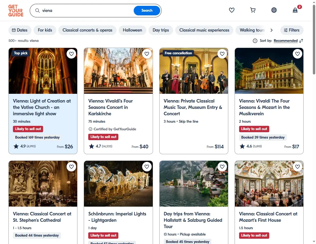Click the blue Search button
Viewport: 316px width, 244px height.
[x=147, y=11]
